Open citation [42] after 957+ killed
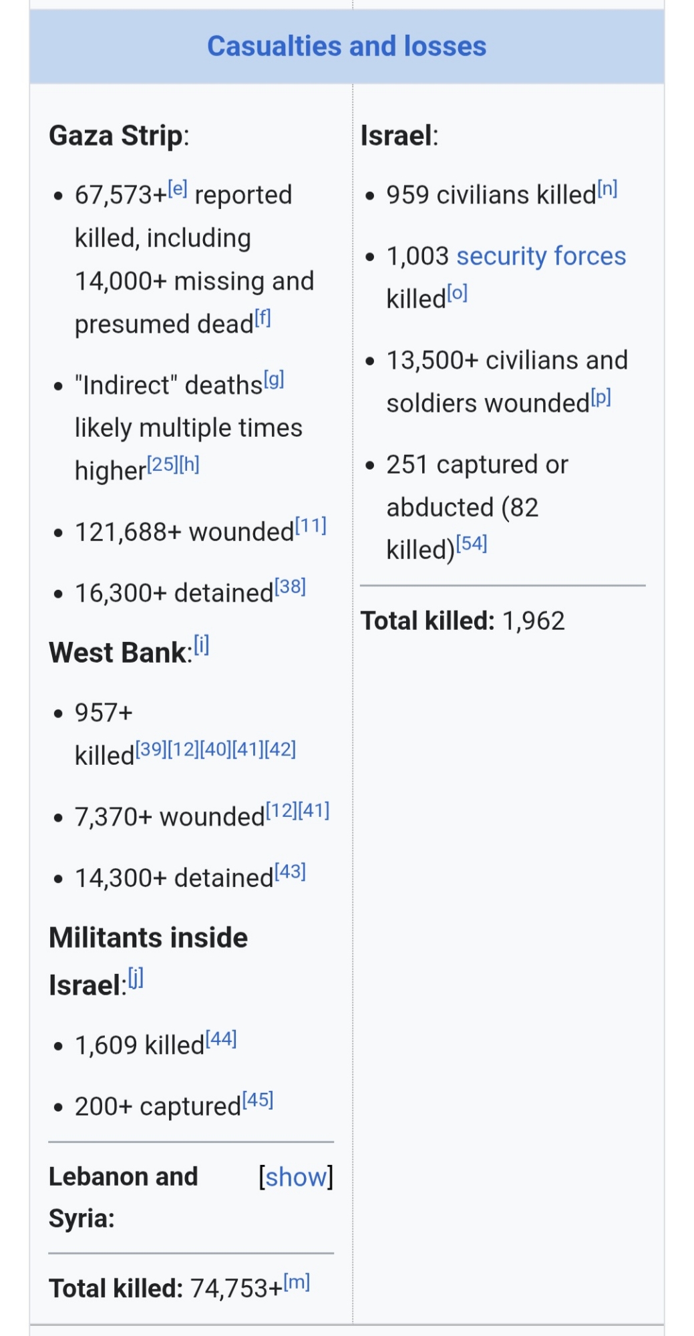The height and width of the screenshot is (1336, 694). (281, 749)
